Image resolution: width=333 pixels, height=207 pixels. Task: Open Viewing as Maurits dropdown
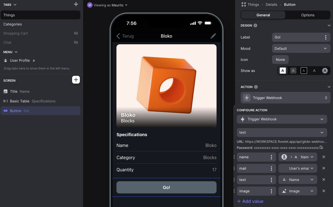click(107, 5)
